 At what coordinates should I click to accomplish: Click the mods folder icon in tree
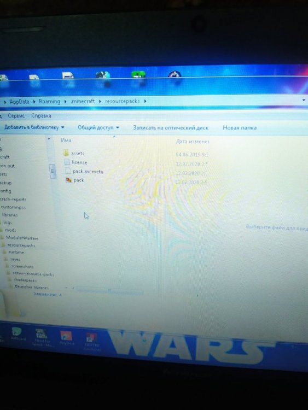[x=2, y=230]
